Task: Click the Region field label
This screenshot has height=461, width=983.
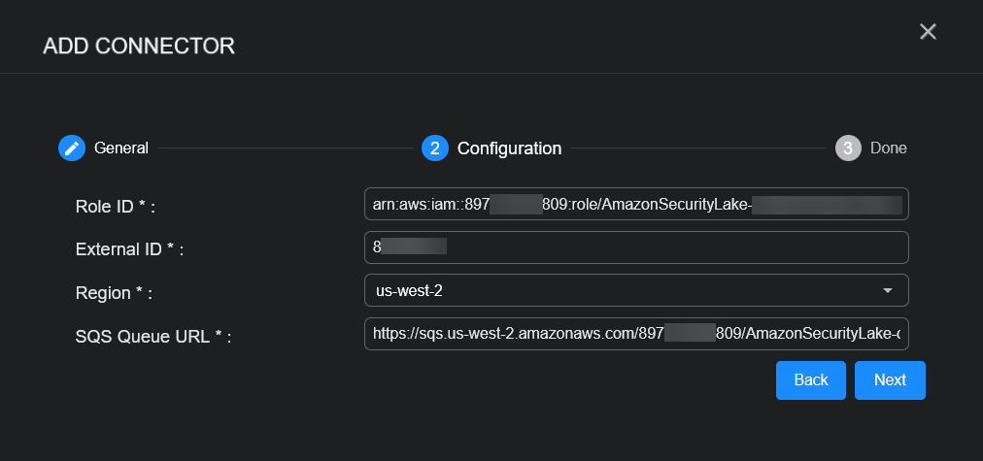Action: point(114,292)
